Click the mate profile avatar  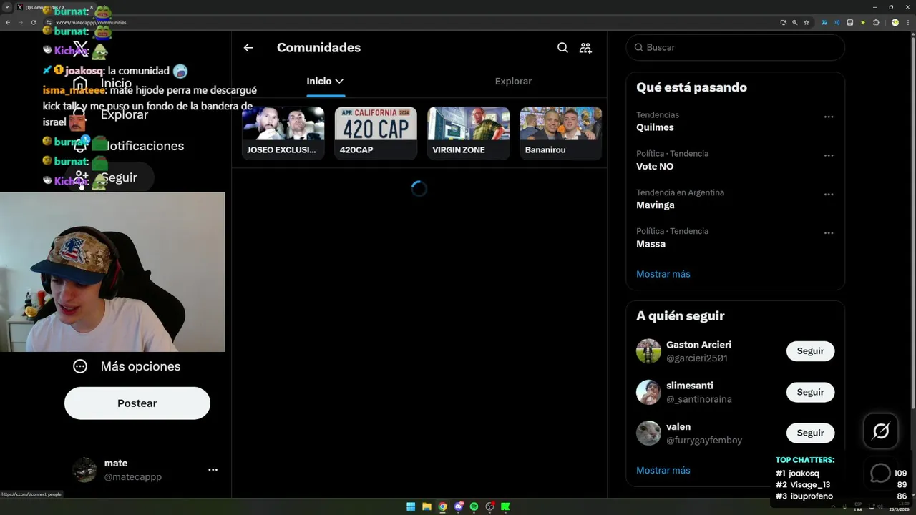[x=84, y=470]
